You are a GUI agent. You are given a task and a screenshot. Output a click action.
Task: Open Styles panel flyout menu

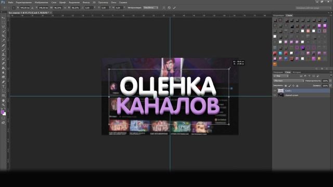click(331, 15)
